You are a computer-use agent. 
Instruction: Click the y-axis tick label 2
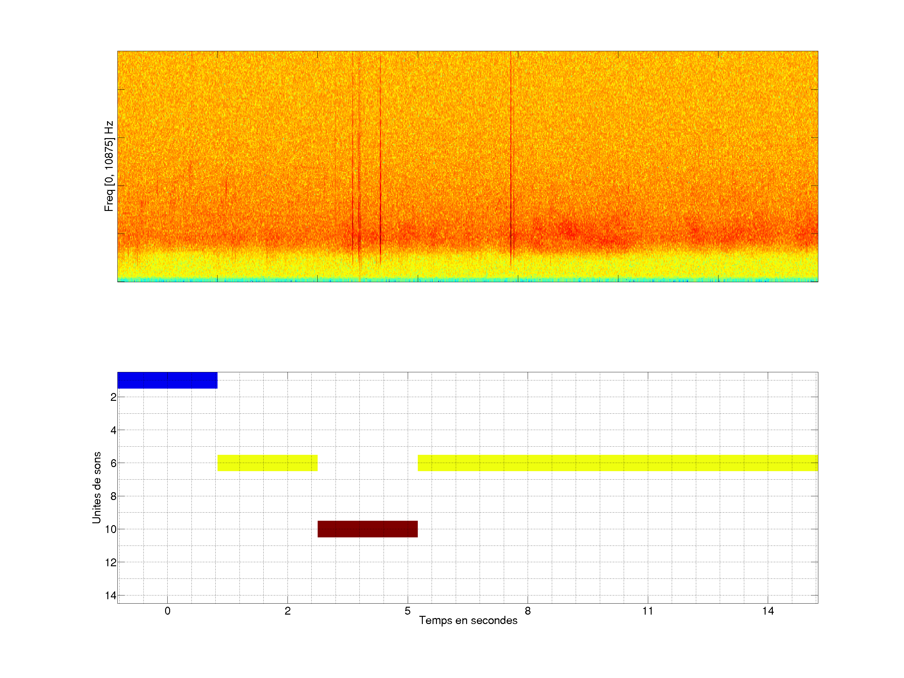pos(113,397)
